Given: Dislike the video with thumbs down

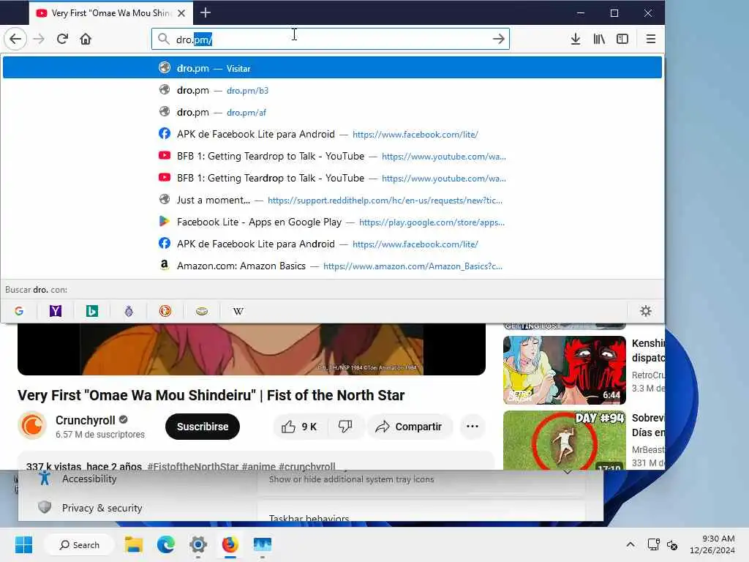Looking at the screenshot, I should coord(345,427).
